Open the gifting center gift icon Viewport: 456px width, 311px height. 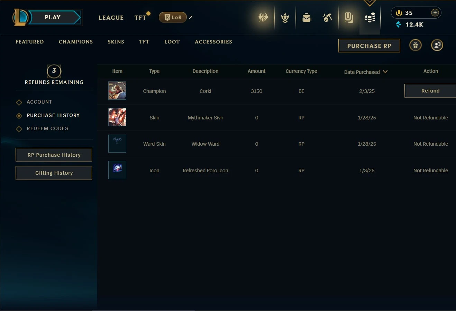(x=416, y=45)
